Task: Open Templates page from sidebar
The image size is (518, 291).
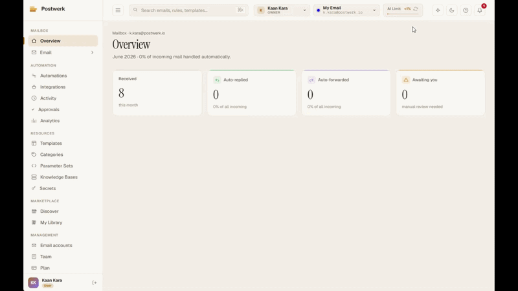Action: point(63,143)
